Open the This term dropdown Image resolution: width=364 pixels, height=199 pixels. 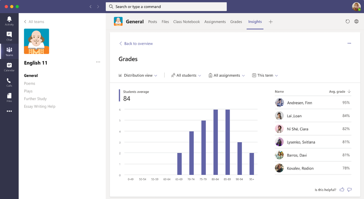point(265,76)
